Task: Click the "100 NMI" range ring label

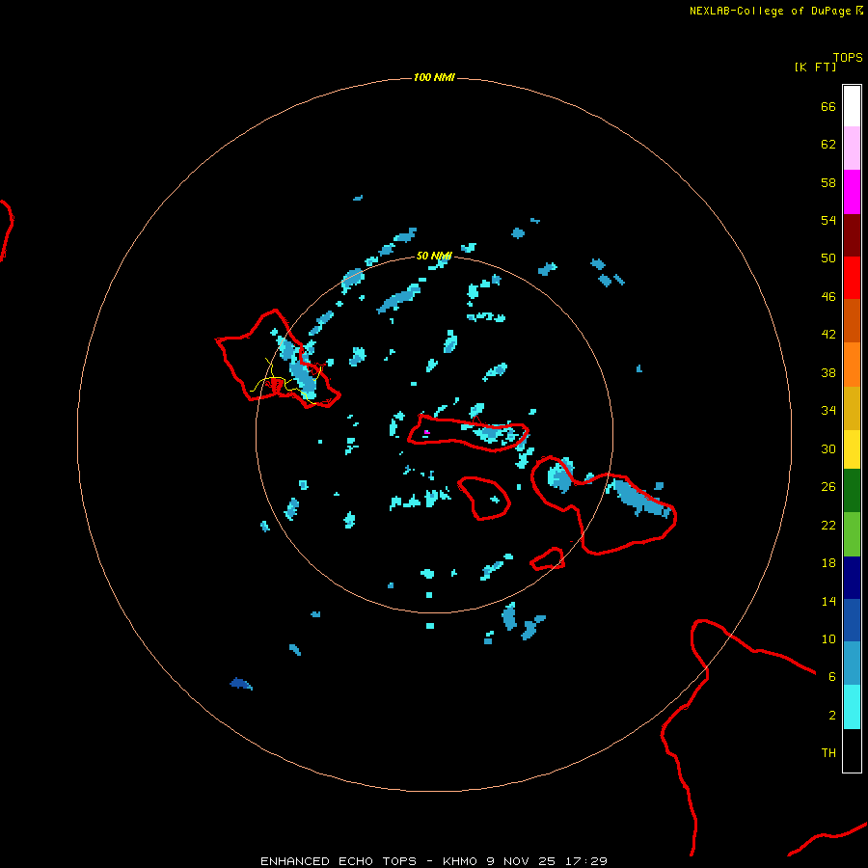Action: click(434, 77)
